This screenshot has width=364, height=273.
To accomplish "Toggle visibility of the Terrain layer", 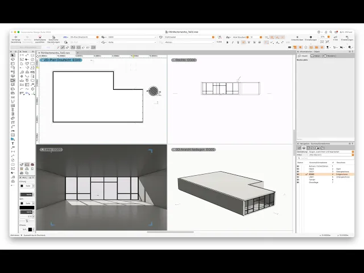I will [298, 180].
